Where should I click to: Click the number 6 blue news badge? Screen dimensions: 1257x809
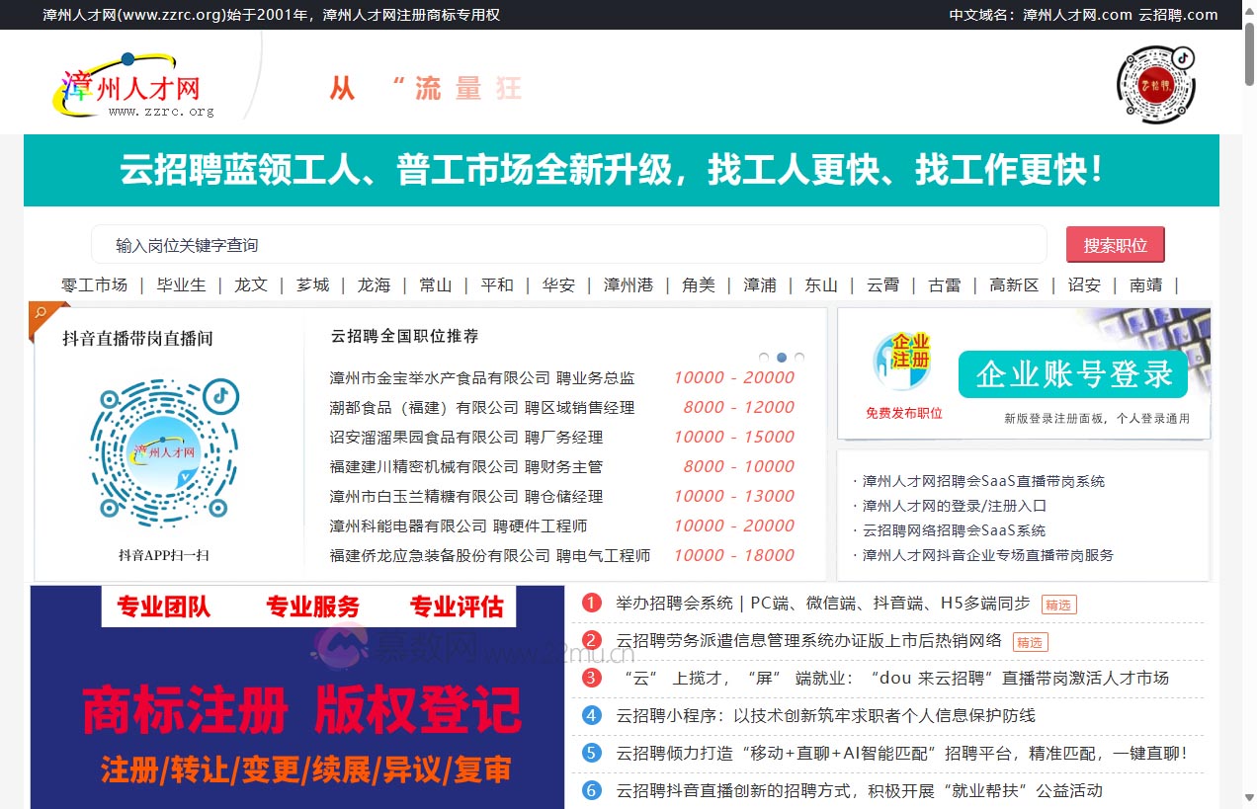(592, 790)
